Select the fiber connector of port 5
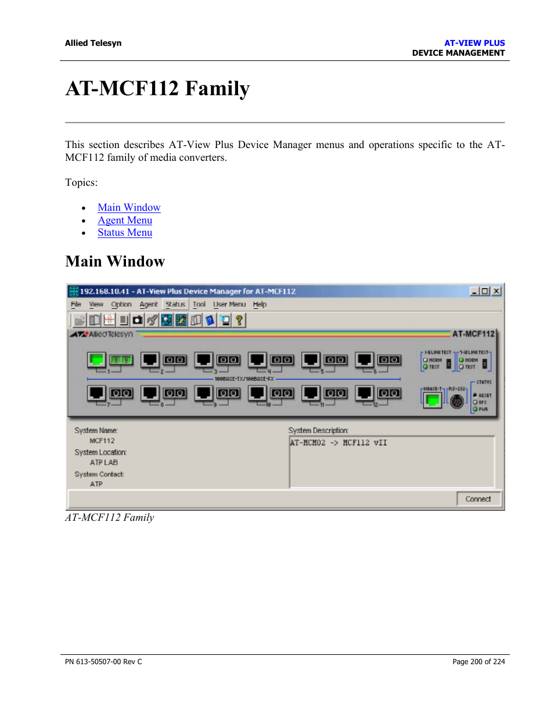The height and width of the screenshot is (717, 554). [x=336, y=360]
